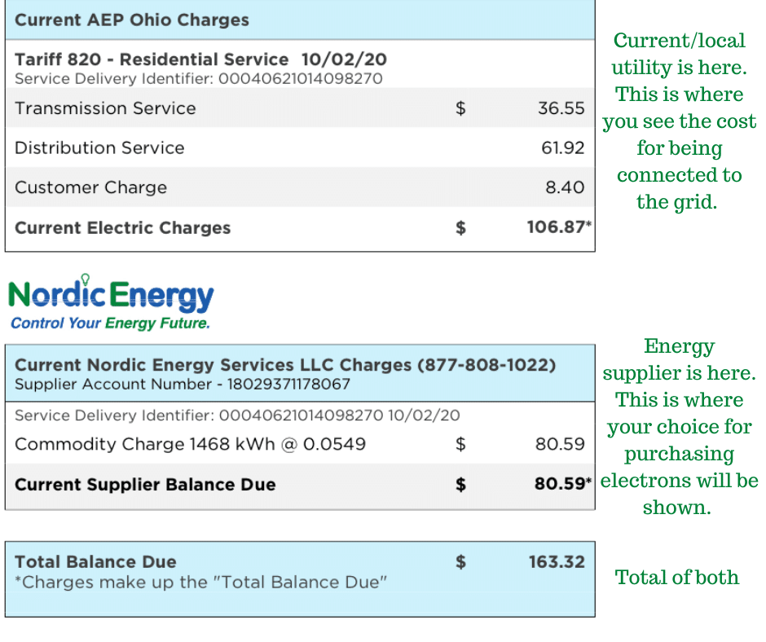766x642 pixels.
Task: Click the Current/local utility green annotation
Action: click(x=679, y=121)
